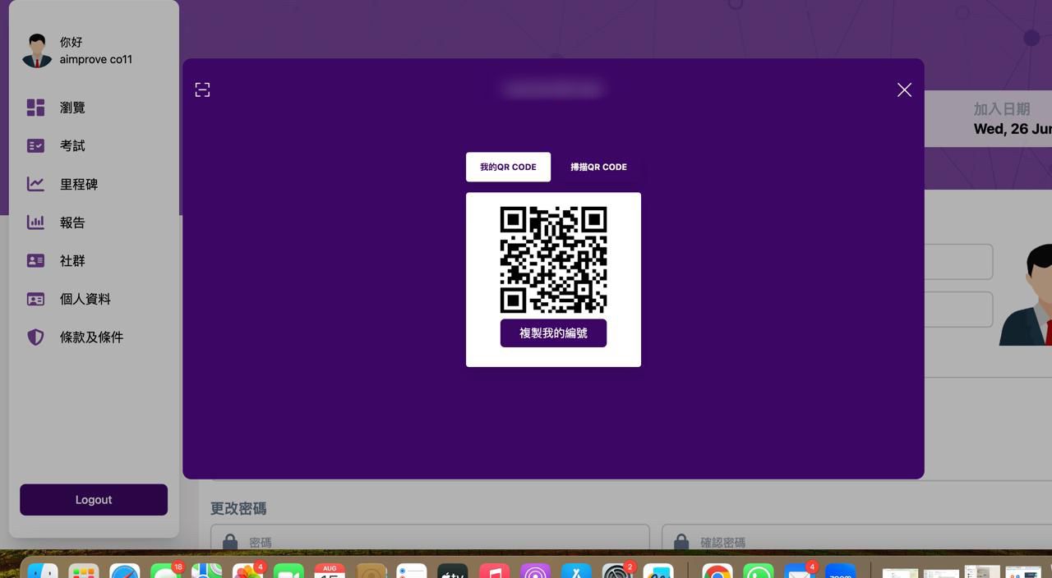Close the QR code dialog
This screenshot has width=1052, height=578.
tap(904, 89)
